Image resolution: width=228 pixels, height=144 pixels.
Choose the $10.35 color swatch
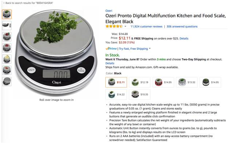click(x=140, y=94)
